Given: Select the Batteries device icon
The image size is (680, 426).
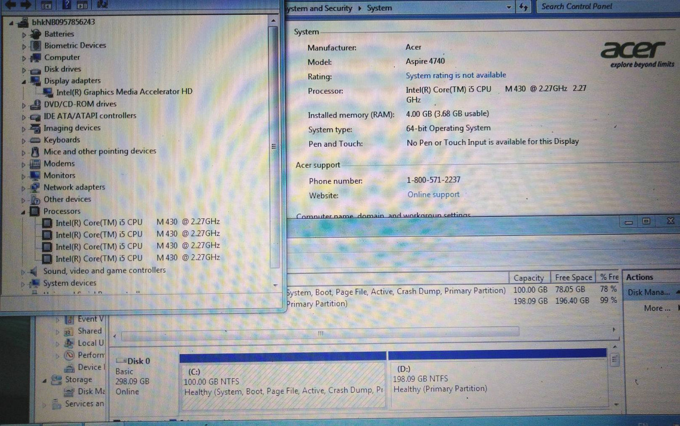Looking at the screenshot, I should pyautogui.click(x=36, y=34).
